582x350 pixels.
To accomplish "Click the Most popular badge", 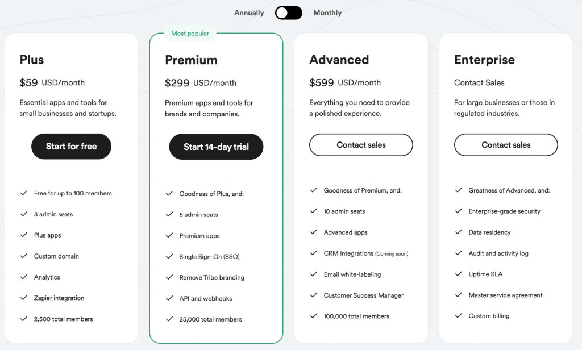I will (x=190, y=34).
